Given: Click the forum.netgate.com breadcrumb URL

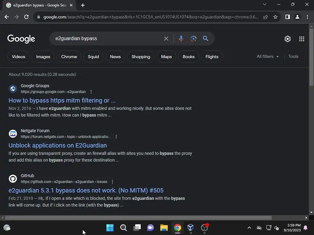Looking at the screenshot, I should tap(66, 137).
